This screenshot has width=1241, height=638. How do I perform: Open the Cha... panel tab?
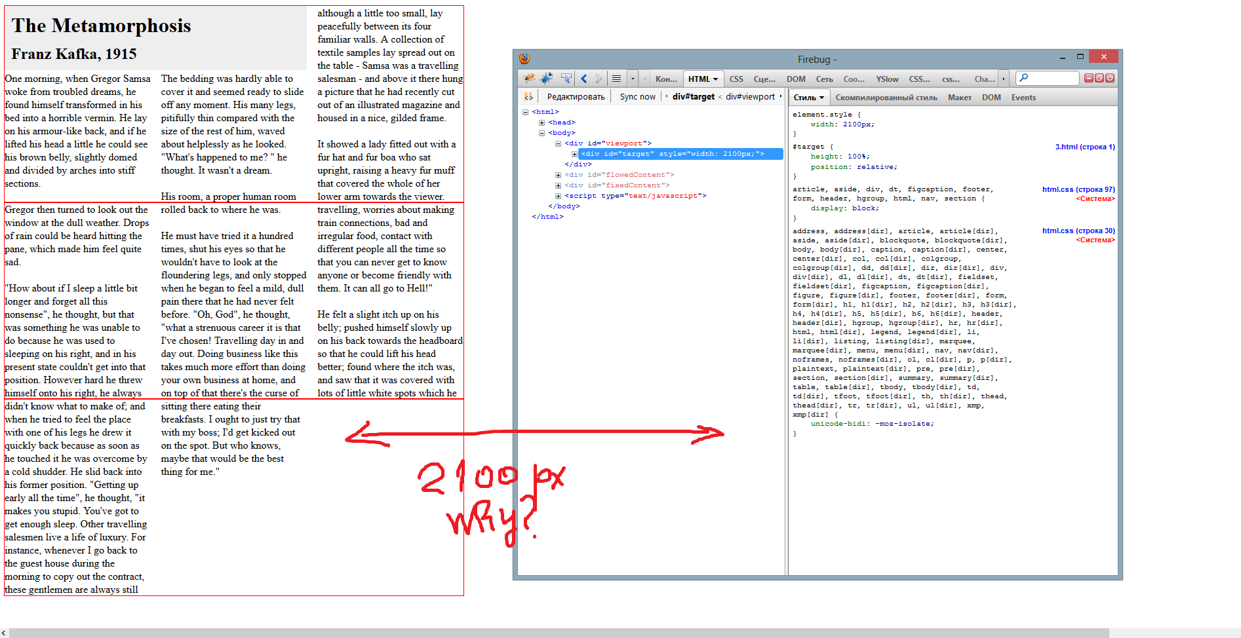984,79
